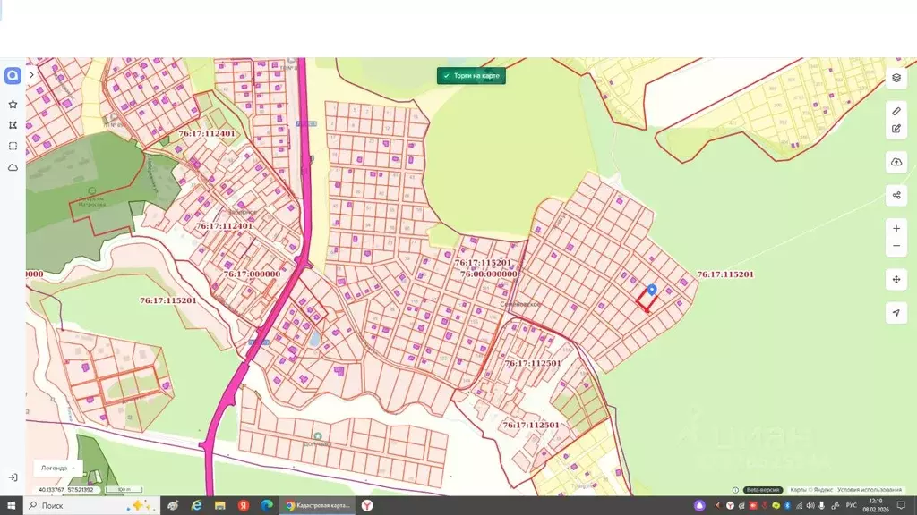Zoom out with the minus button
917x515 pixels.
pos(896,246)
